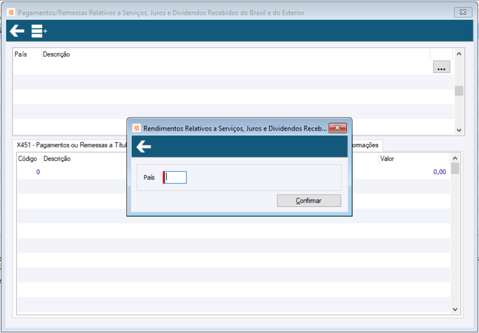Click the País input field
Screen dimensions: 479x333
175,177
